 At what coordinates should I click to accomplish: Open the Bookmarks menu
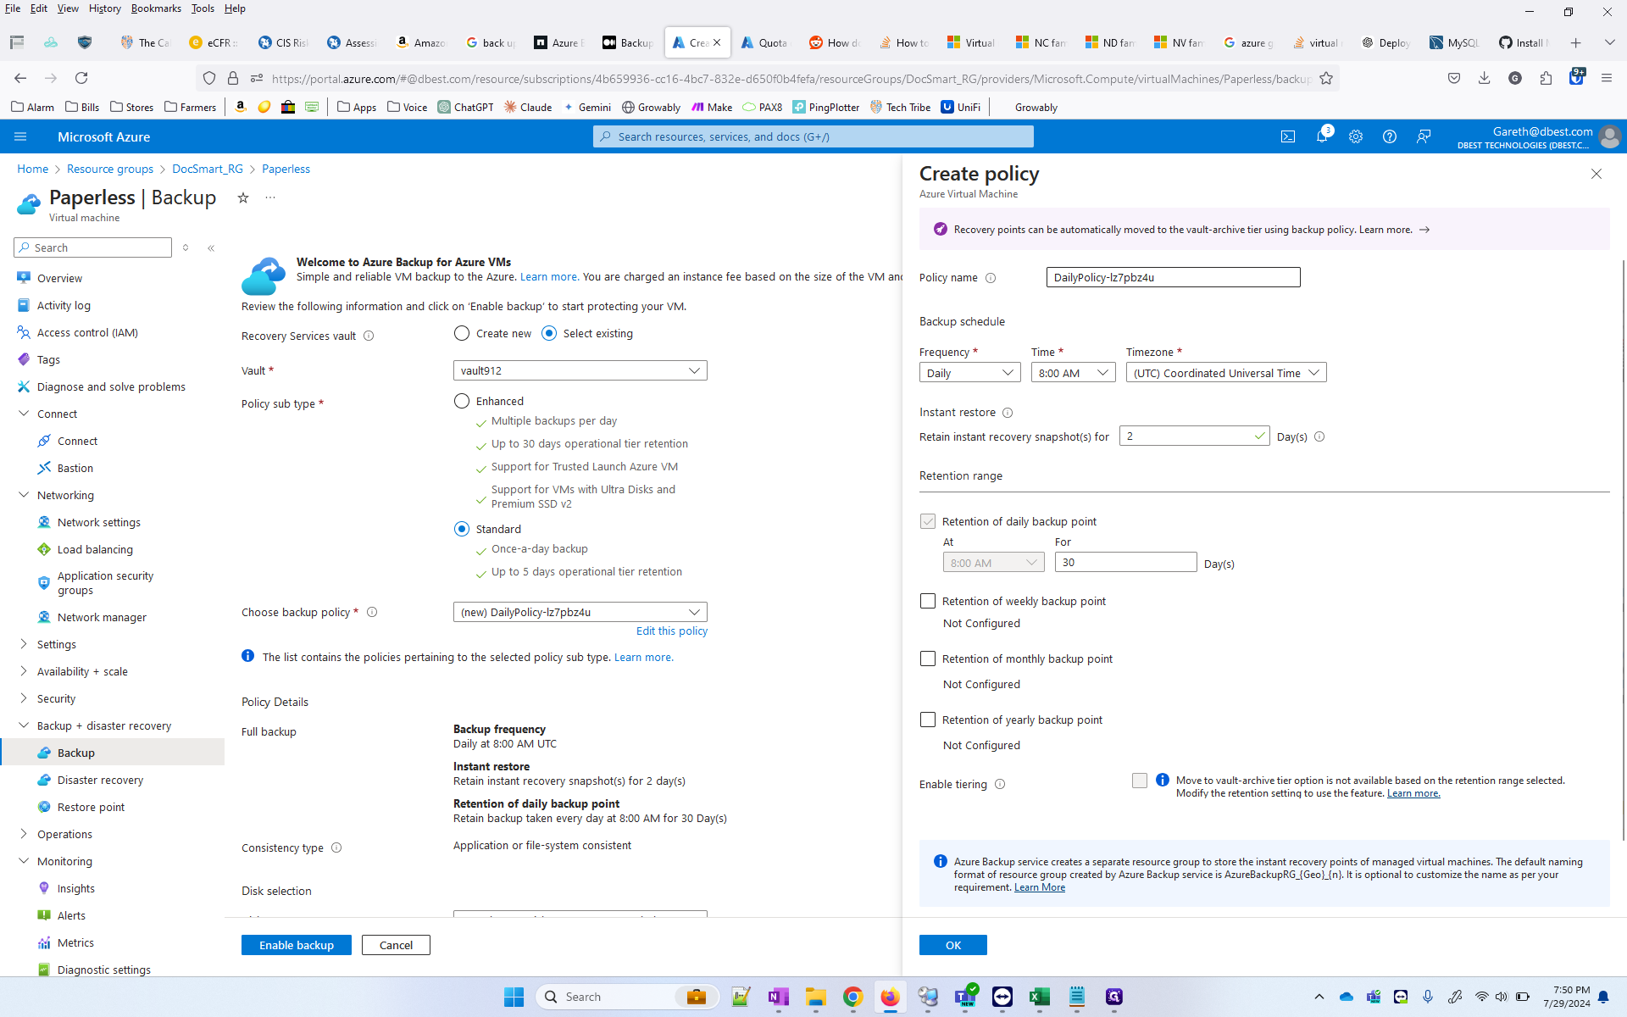pyautogui.click(x=155, y=8)
